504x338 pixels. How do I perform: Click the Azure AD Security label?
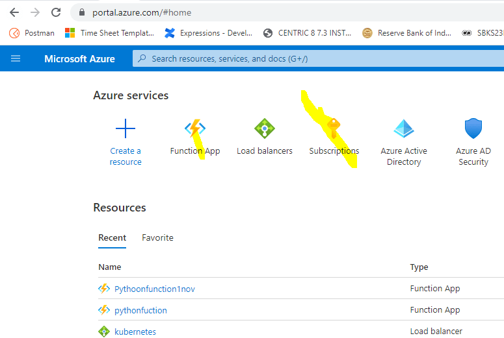pos(473,156)
